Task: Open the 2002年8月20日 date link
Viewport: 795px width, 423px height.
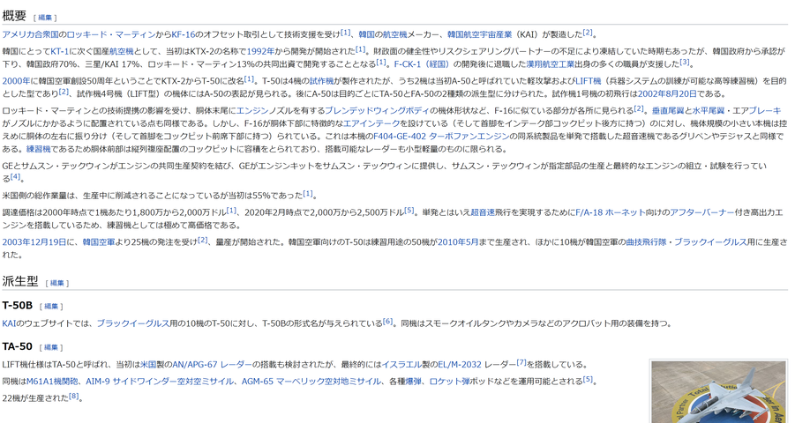Action: click(667, 93)
